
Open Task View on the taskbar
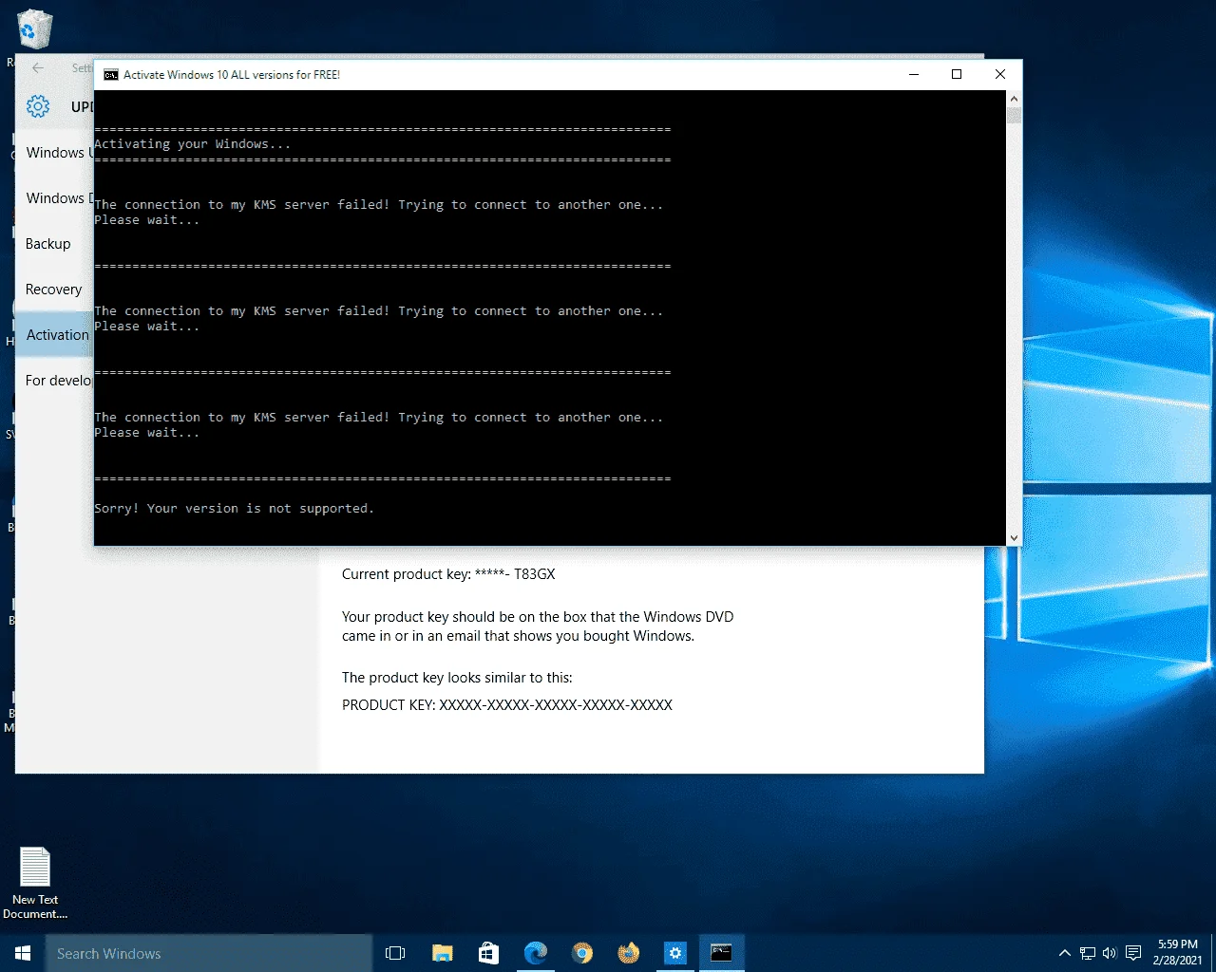pos(395,953)
